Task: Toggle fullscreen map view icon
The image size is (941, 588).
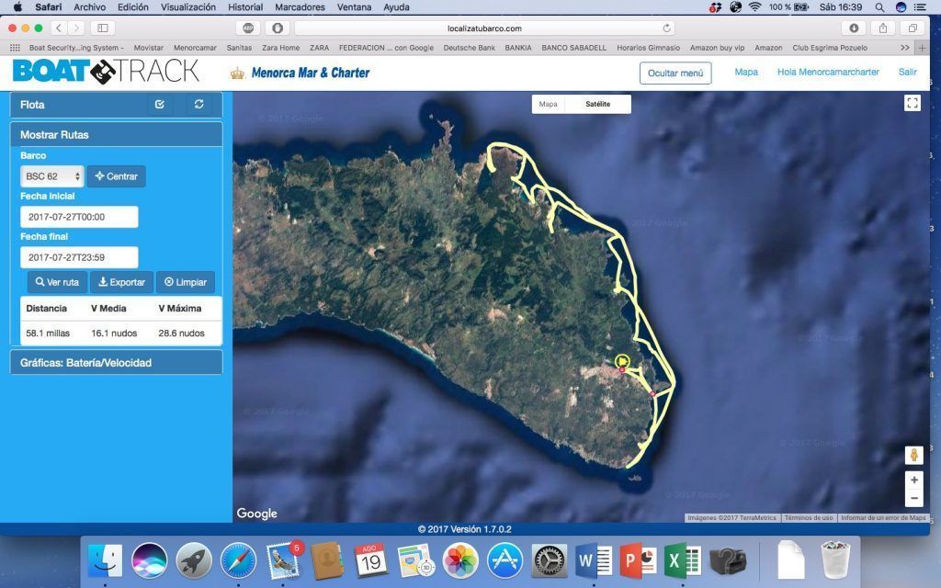Action: coord(913,103)
